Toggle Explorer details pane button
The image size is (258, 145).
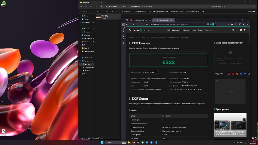[x=251, y=12]
